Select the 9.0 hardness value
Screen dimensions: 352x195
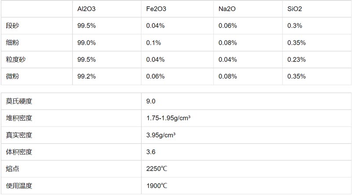coord(151,101)
